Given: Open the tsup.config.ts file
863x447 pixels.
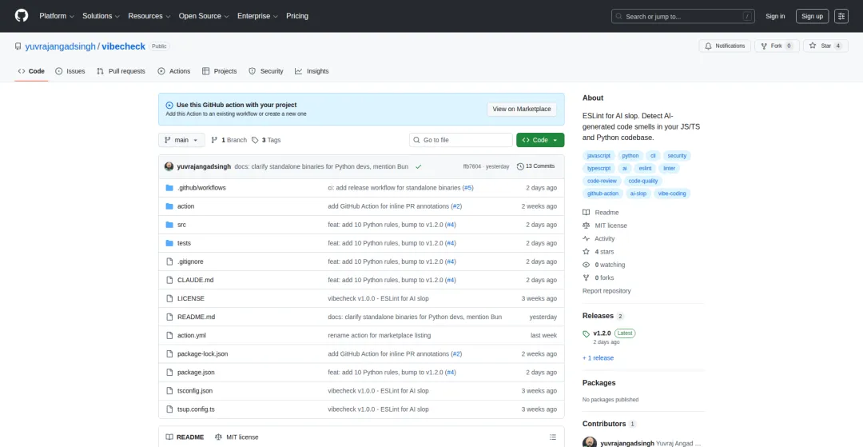Looking at the screenshot, I should click(196, 409).
